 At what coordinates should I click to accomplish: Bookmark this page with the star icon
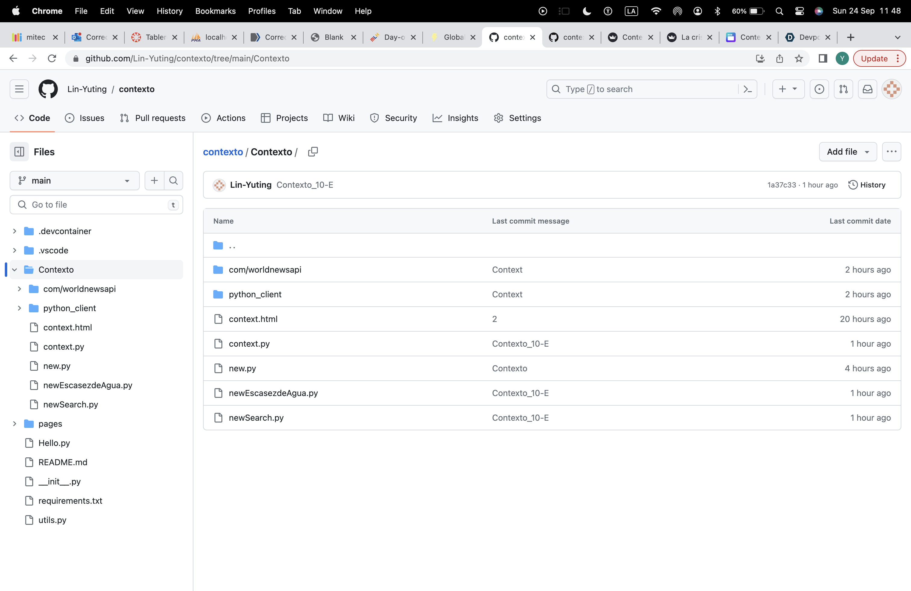798,58
